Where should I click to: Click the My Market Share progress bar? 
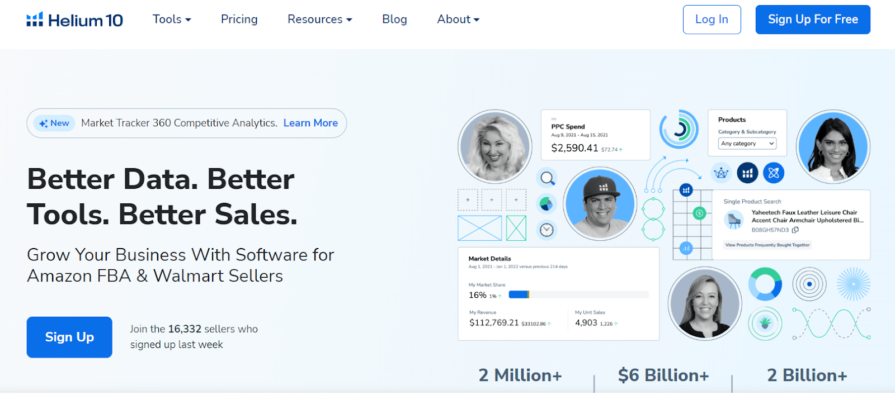coord(578,294)
